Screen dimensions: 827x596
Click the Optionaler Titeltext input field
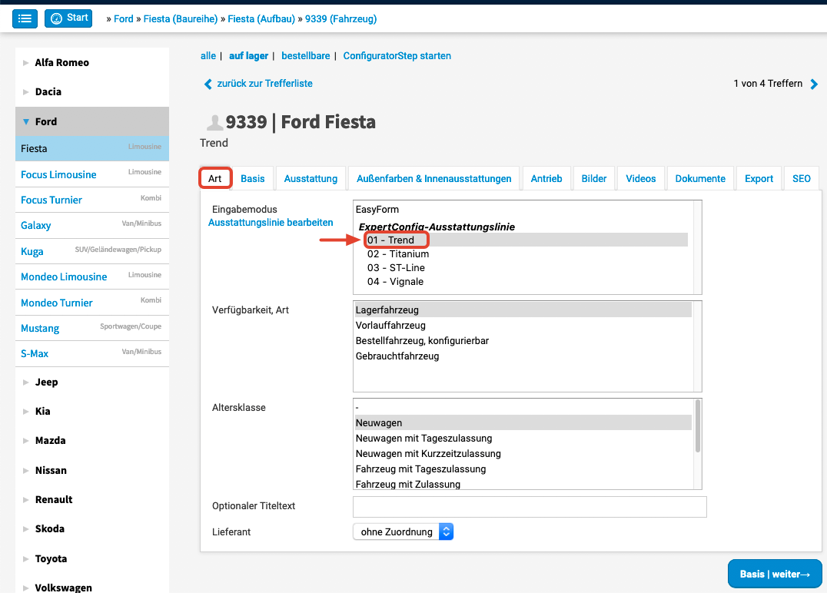pos(529,507)
